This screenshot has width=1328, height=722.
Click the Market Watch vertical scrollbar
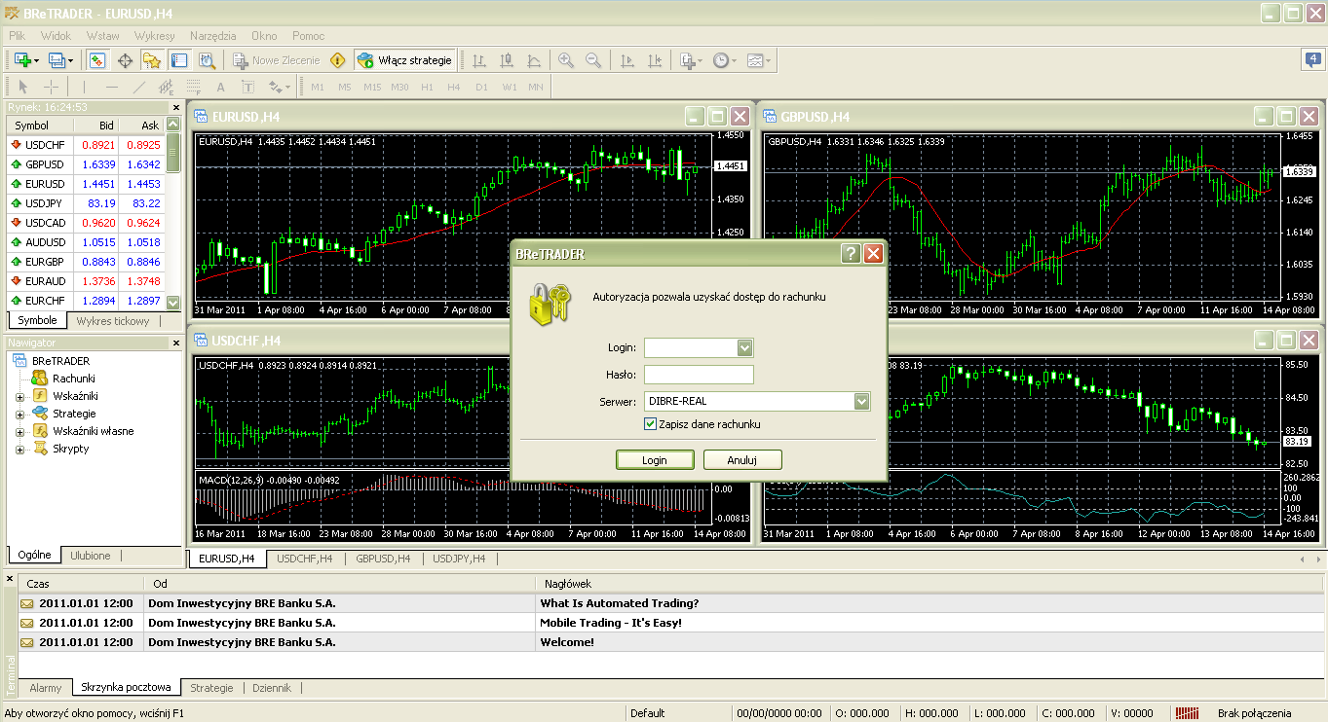173,213
